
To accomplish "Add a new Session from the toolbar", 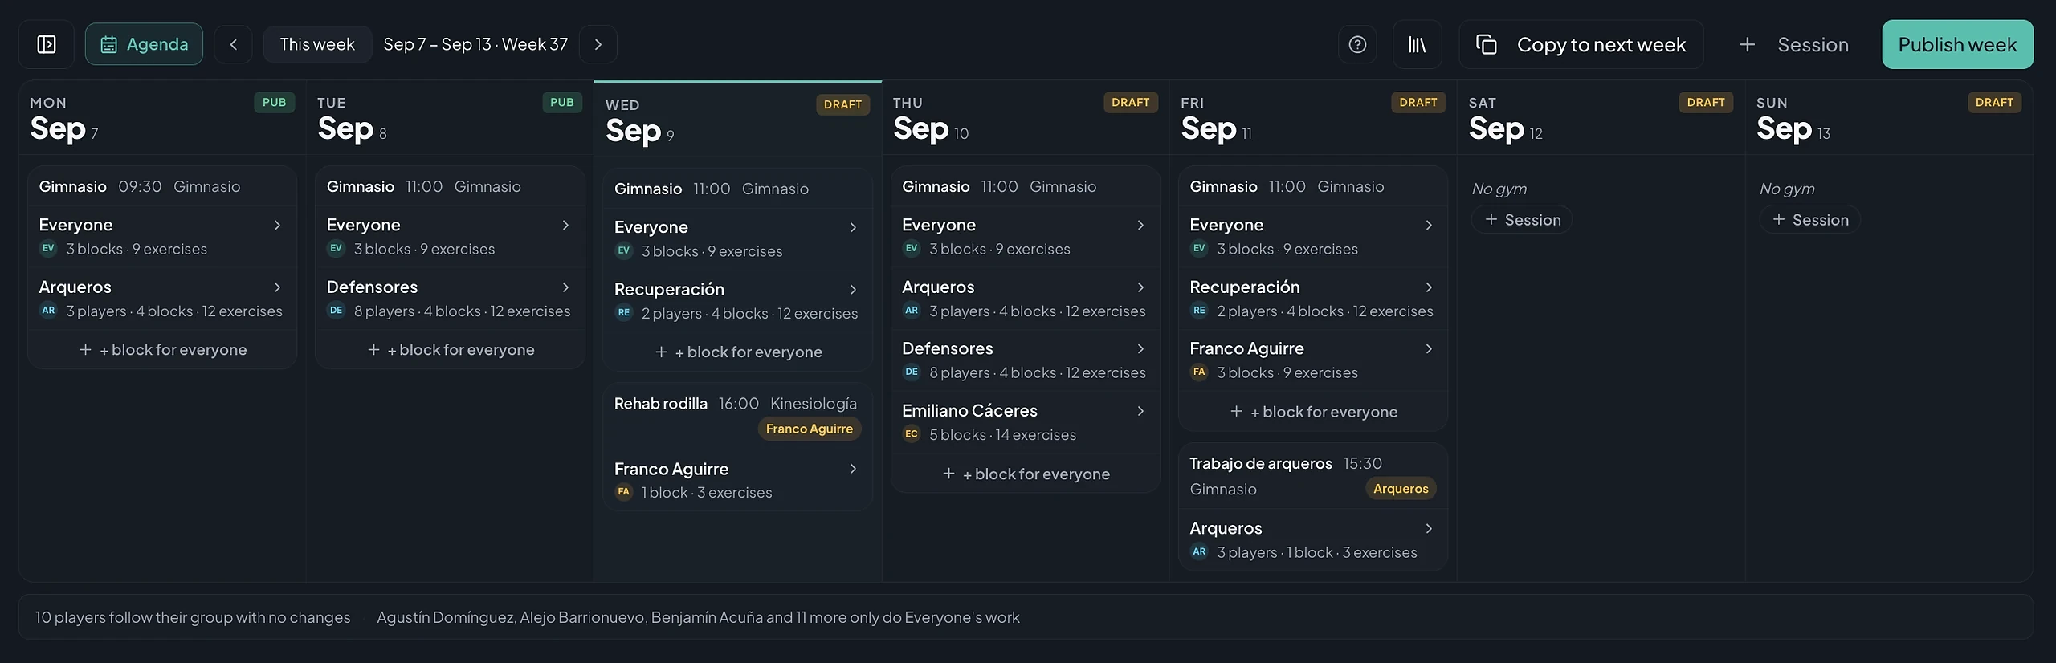I will (1794, 44).
